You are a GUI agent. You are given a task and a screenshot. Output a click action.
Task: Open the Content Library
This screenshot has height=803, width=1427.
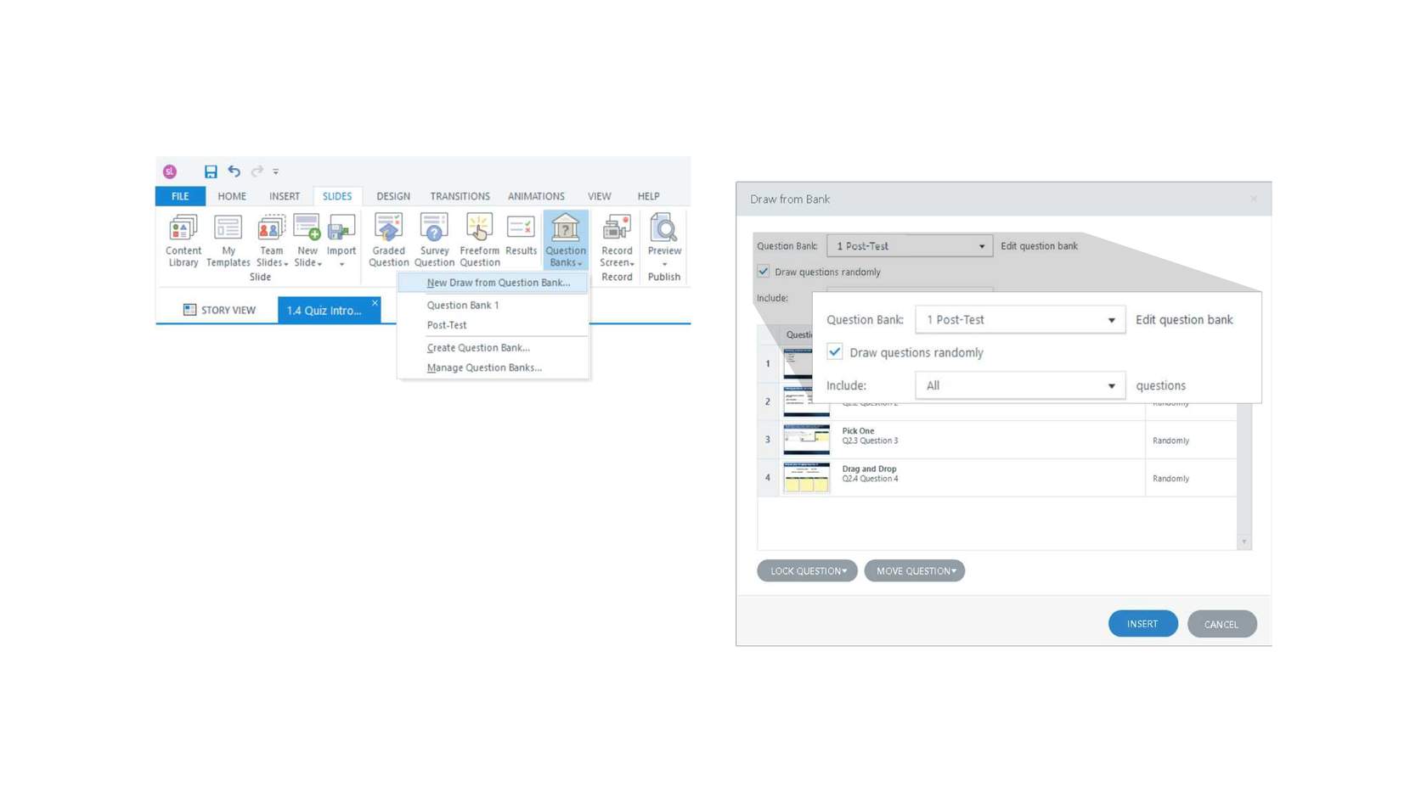pyautogui.click(x=183, y=240)
